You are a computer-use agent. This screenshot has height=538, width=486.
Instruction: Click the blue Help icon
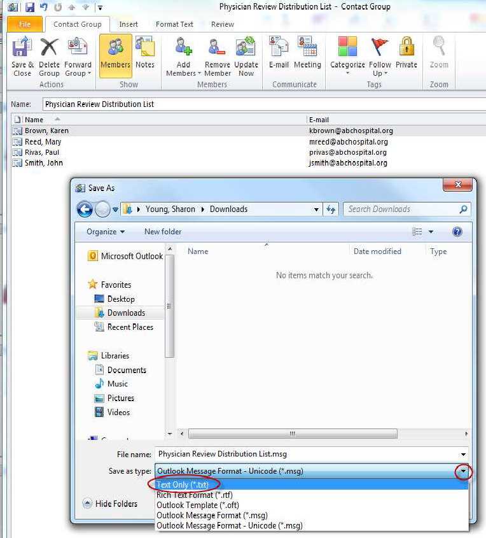457,232
